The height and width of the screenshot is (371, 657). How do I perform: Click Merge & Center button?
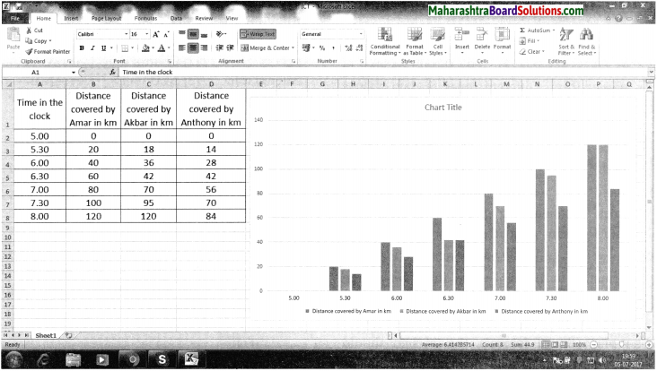pyautogui.click(x=266, y=48)
